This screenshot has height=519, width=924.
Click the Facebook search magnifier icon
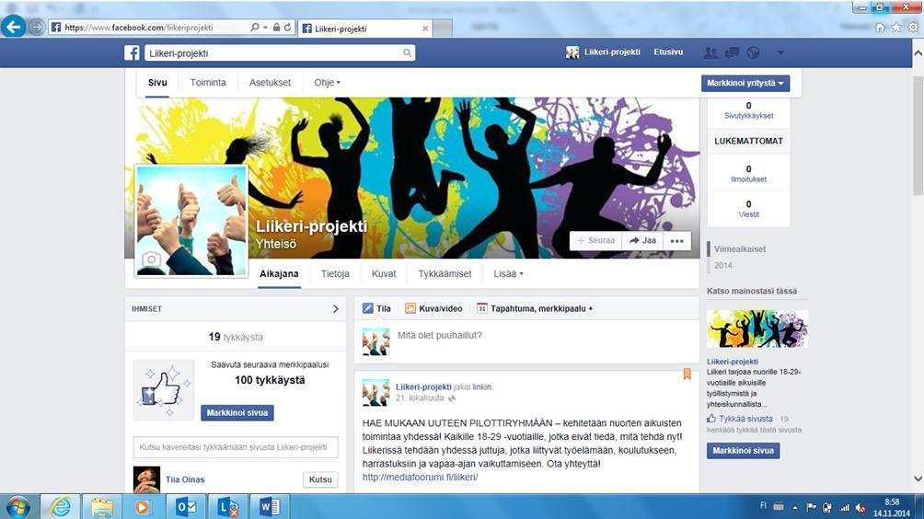(x=407, y=53)
